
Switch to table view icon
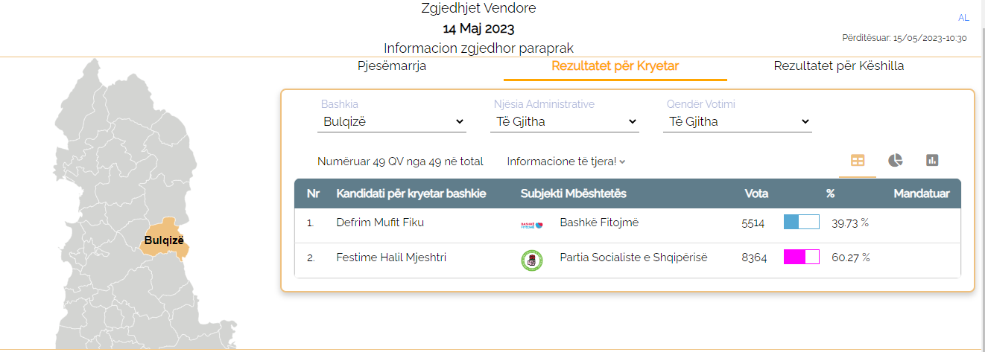(858, 160)
